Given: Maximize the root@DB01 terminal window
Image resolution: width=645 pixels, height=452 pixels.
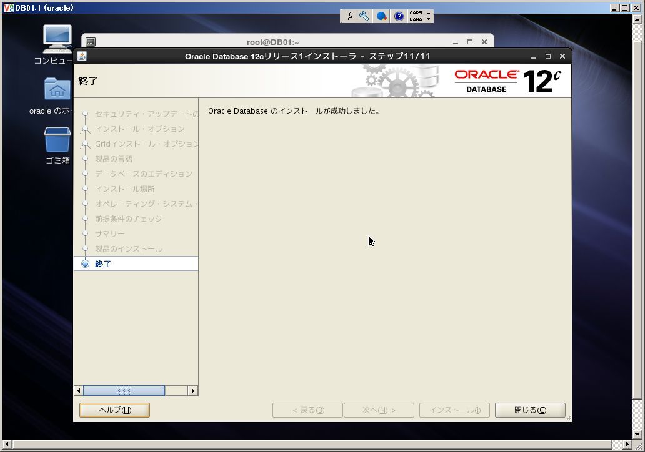Looking at the screenshot, I should tap(470, 42).
